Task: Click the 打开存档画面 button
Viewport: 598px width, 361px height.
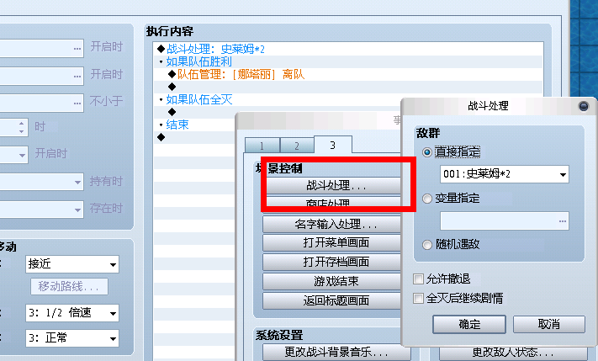Action: click(331, 262)
